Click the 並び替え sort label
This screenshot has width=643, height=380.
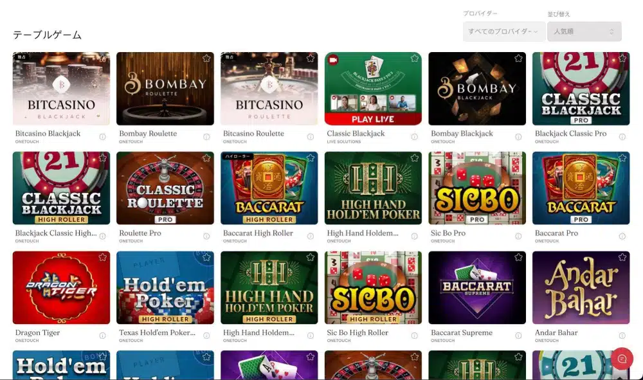(559, 14)
